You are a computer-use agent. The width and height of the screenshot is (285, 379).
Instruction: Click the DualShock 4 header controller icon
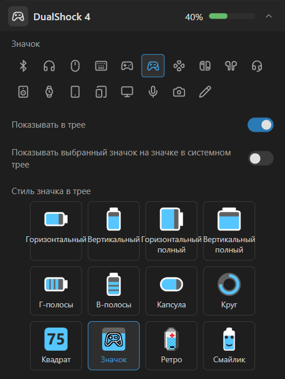point(18,17)
